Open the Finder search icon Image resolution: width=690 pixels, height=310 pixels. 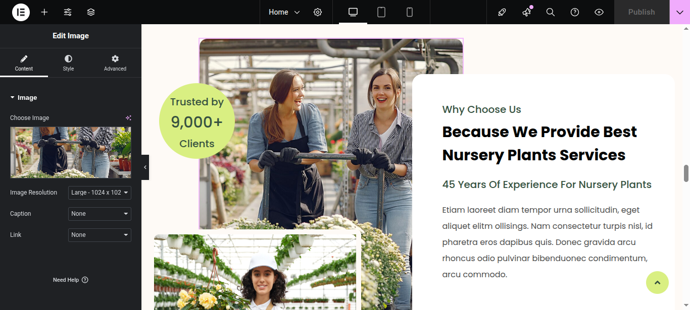pyautogui.click(x=551, y=12)
